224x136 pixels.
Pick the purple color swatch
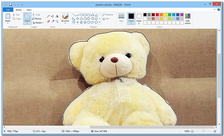click(182, 15)
